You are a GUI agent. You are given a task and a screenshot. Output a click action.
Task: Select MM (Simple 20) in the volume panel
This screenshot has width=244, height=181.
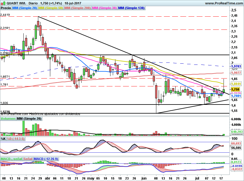tap(29, 119)
